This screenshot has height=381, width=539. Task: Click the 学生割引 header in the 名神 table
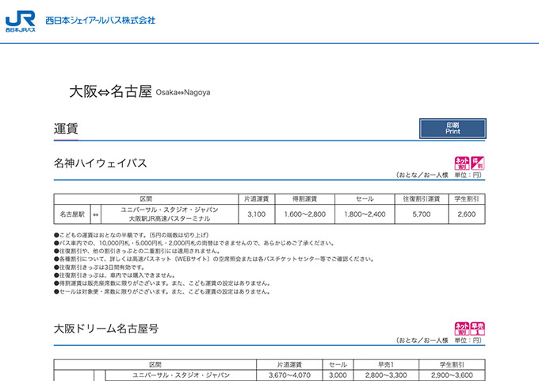pyautogui.click(x=466, y=199)
